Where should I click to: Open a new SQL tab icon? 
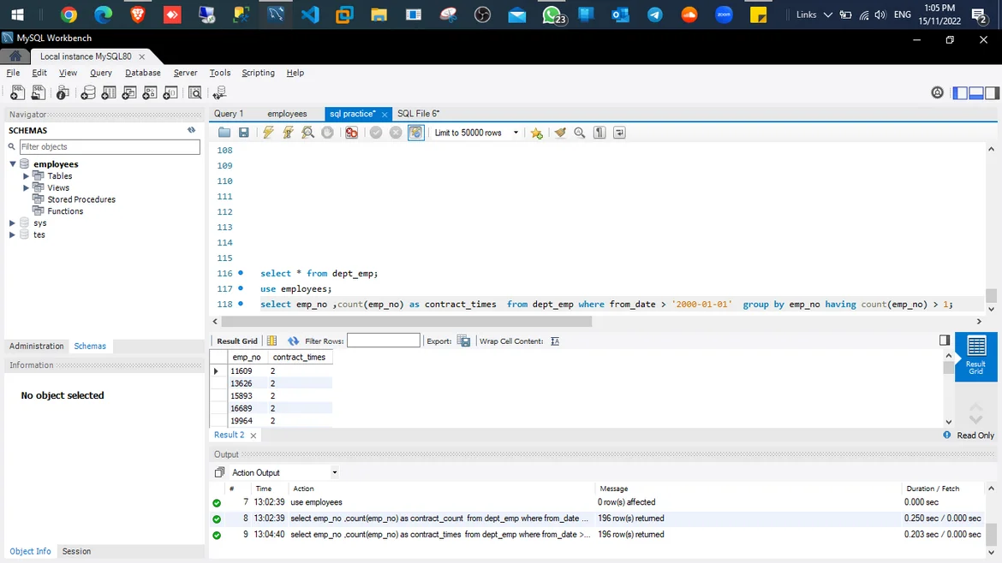17,93
